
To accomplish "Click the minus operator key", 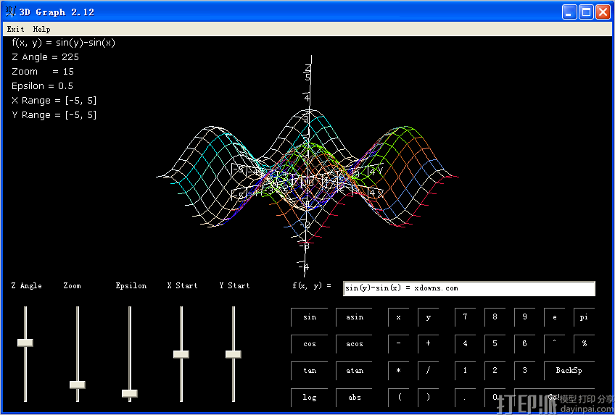I will (398, 344).
